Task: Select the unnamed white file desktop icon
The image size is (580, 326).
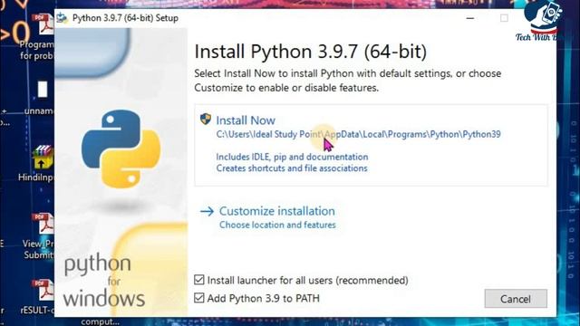Action: pyautogui.click(x=43, y=90)
